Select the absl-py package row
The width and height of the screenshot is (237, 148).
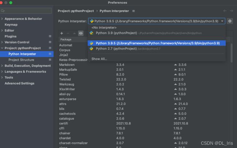(144, 94)
